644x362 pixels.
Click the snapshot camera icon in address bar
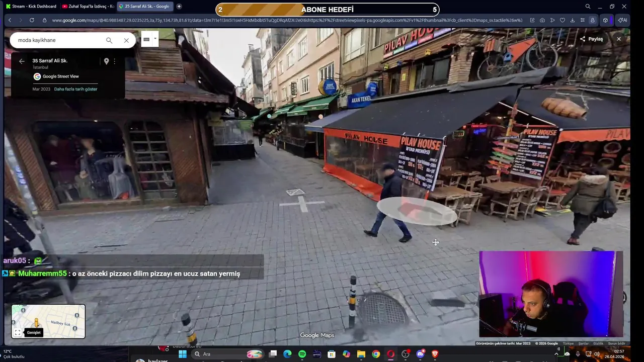(542, 20)
